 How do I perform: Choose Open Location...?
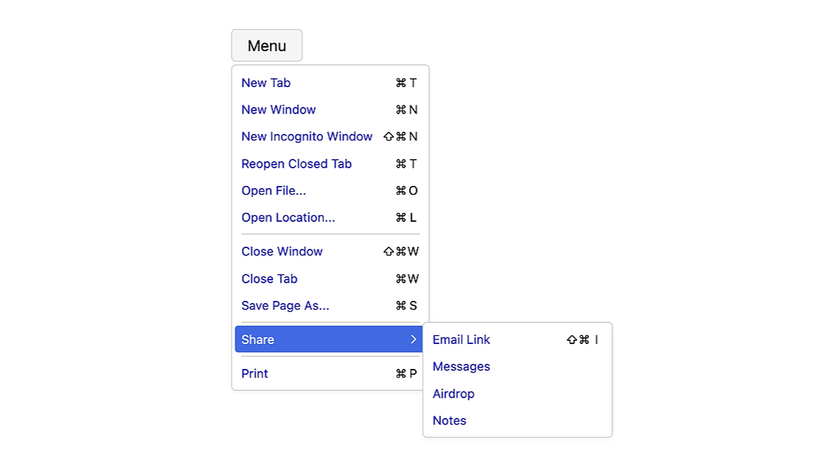pyautogui.click(x=288, y=217)
